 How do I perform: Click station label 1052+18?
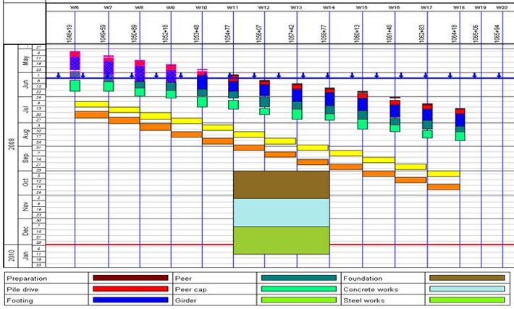tap(165, 33)
